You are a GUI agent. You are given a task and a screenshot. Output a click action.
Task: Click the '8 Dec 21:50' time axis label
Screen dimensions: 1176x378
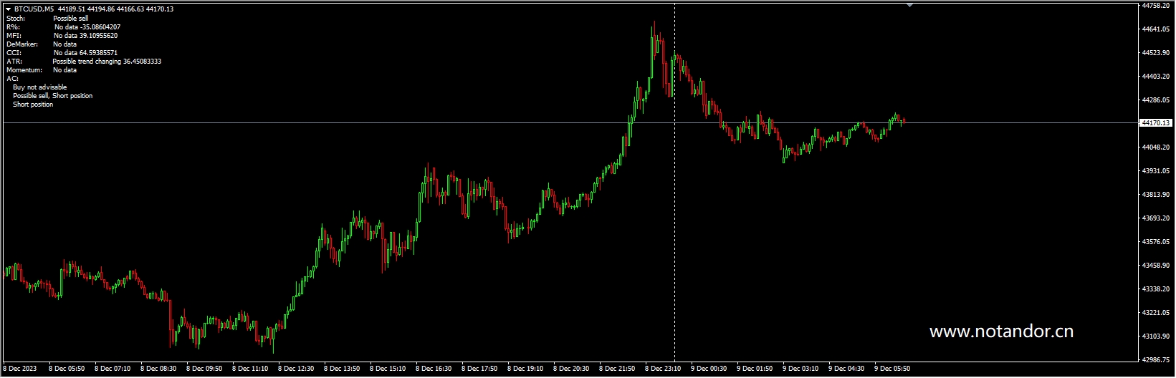(617, 369)
